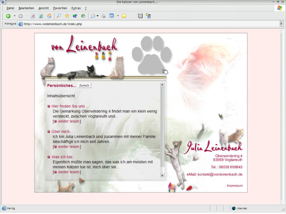The width and height of the screenshot is (286, 214).
Task: Open the address bar dropdown arrow
Action: [281, 24]
